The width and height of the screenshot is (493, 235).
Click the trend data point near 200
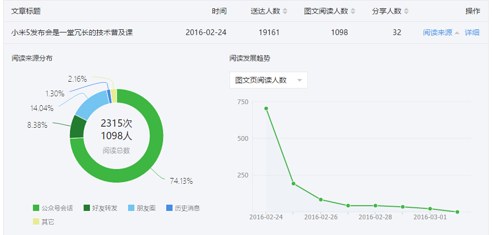tap(293, 183)
